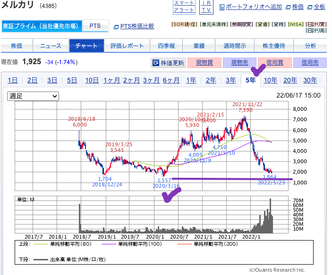Viewport: 332px width, 275px height.
Task: Click the popup icon beside PTS株価比較
Action: click(x=116, y=27)
